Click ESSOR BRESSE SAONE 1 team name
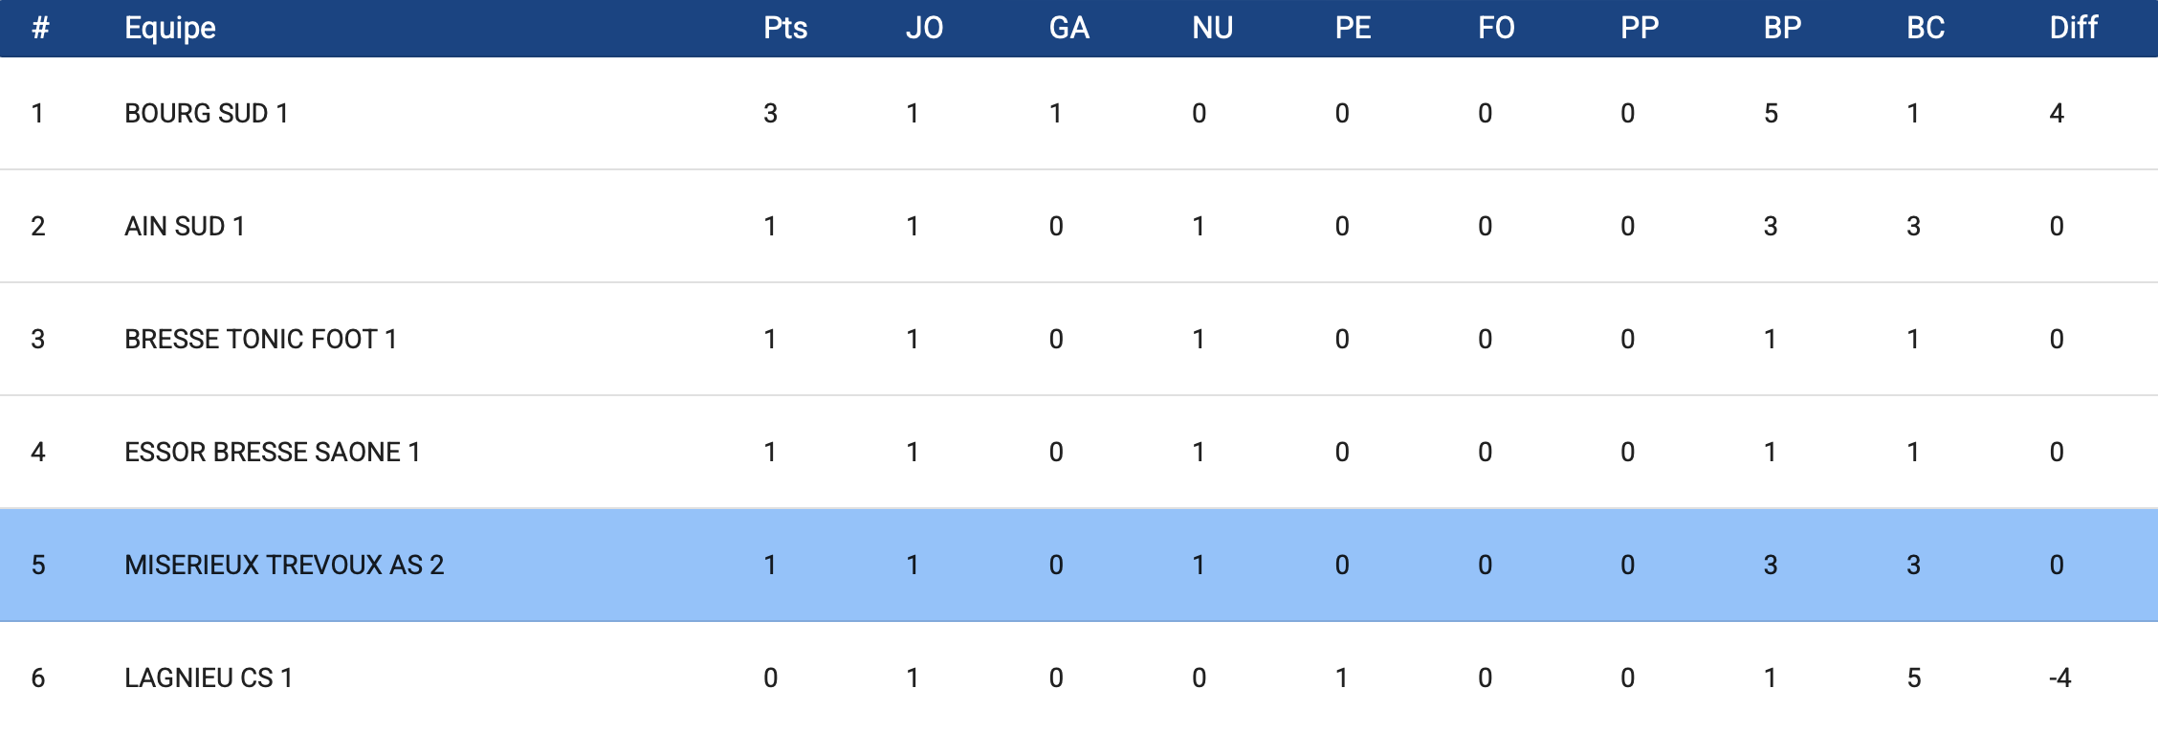 click(x=273, y=452)
